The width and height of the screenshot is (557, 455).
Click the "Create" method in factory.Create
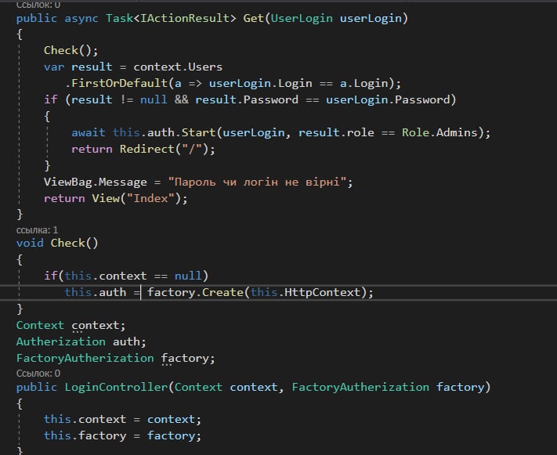(x=222, y=292)
